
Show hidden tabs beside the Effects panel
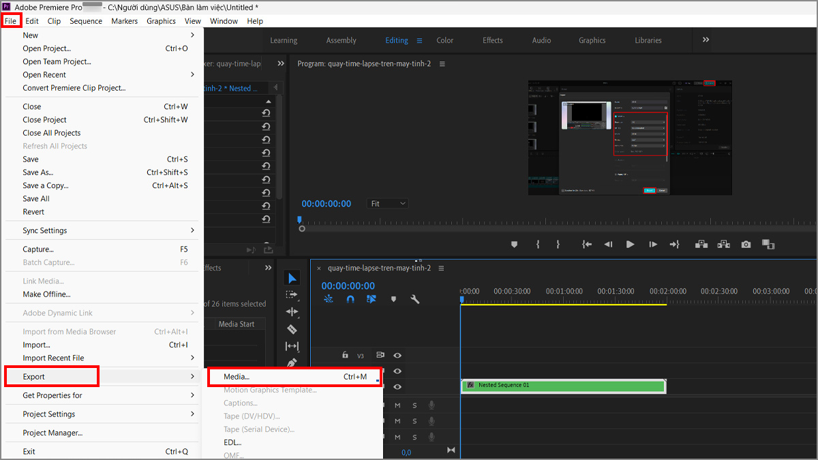[268, 268]
